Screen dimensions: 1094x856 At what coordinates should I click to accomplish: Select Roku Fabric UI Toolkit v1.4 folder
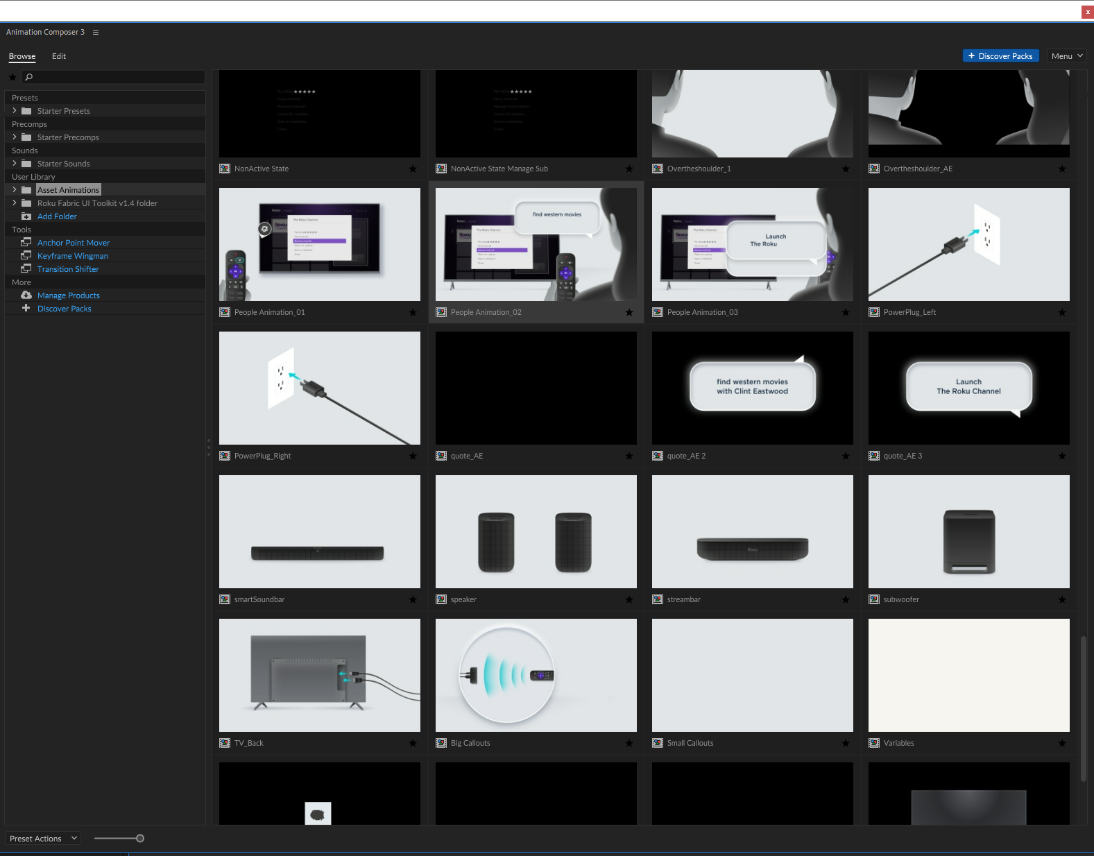click(x=105, y=203)
